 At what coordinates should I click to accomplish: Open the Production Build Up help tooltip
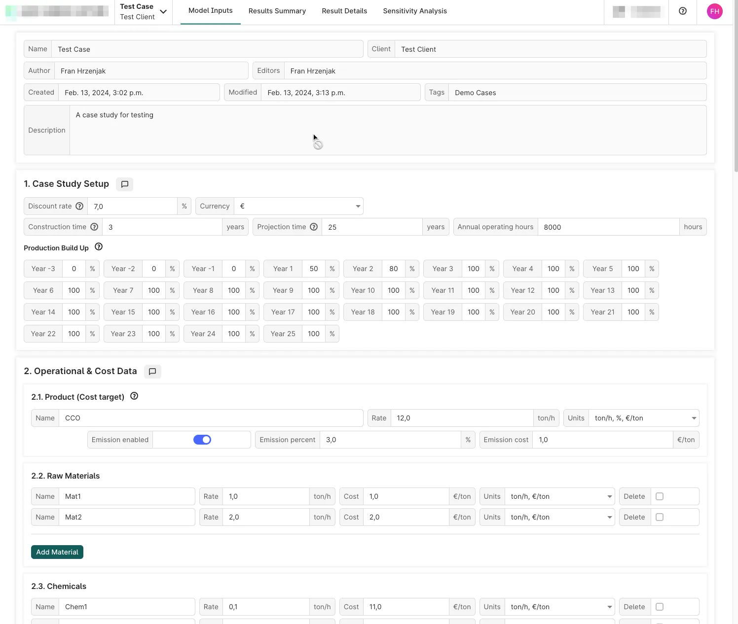pos(99,247)
